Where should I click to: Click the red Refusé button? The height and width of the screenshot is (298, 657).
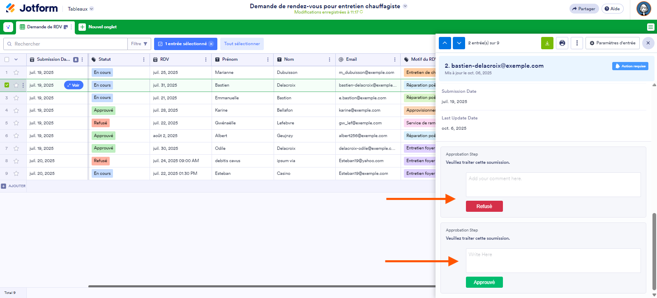484,206
